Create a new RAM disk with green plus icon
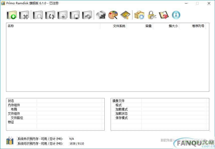 pos(12,15)
